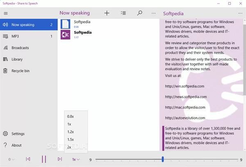Open the MP3 section

click(29, 36)
